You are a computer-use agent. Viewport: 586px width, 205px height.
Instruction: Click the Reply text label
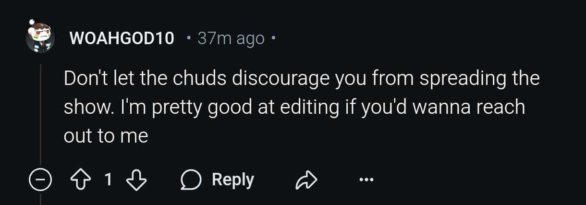pyautogui.click(x=233, y=180)
